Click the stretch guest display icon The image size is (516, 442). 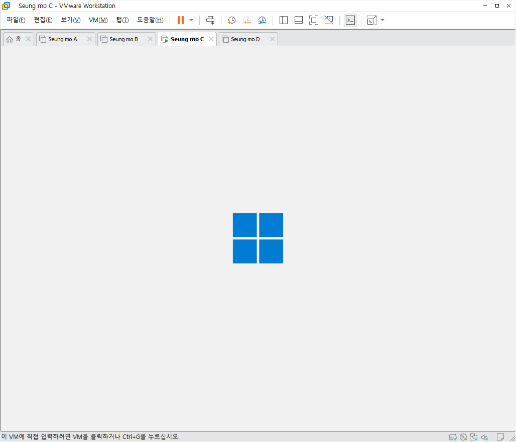[x=371, y=20]
